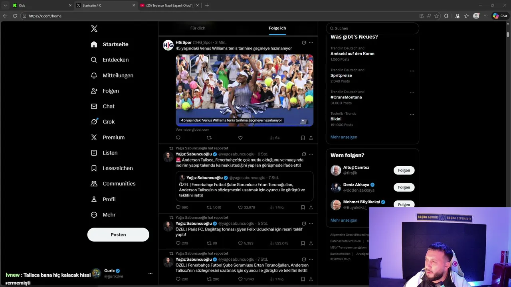View analytics on HG Spor post (64)
Screen dimensions: 511x287
[274, 138]
